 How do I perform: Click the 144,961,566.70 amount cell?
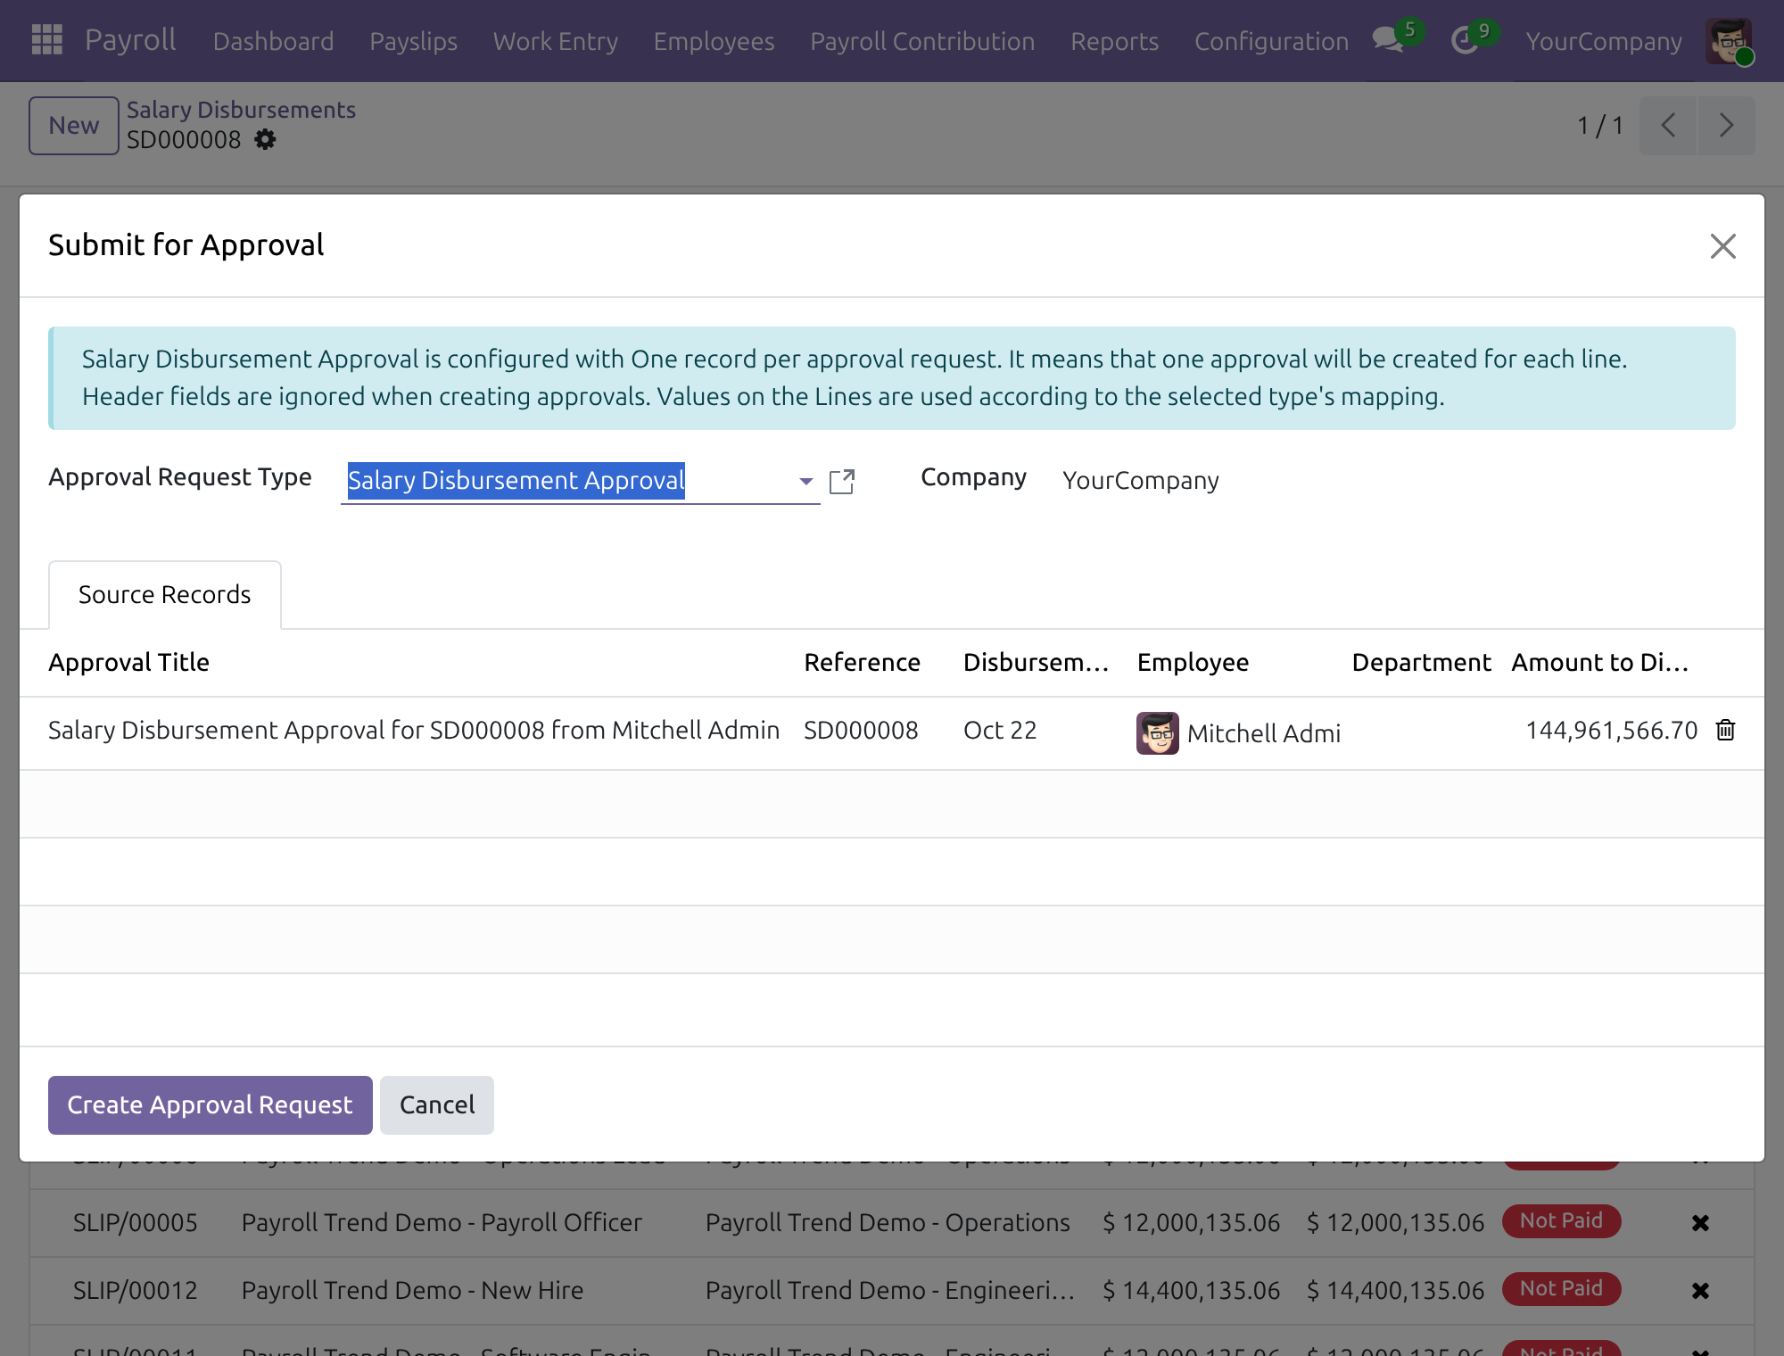pos(1612,730)
